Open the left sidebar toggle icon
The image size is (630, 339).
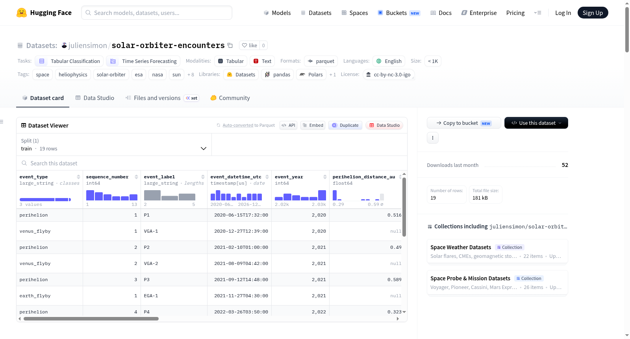2,122
